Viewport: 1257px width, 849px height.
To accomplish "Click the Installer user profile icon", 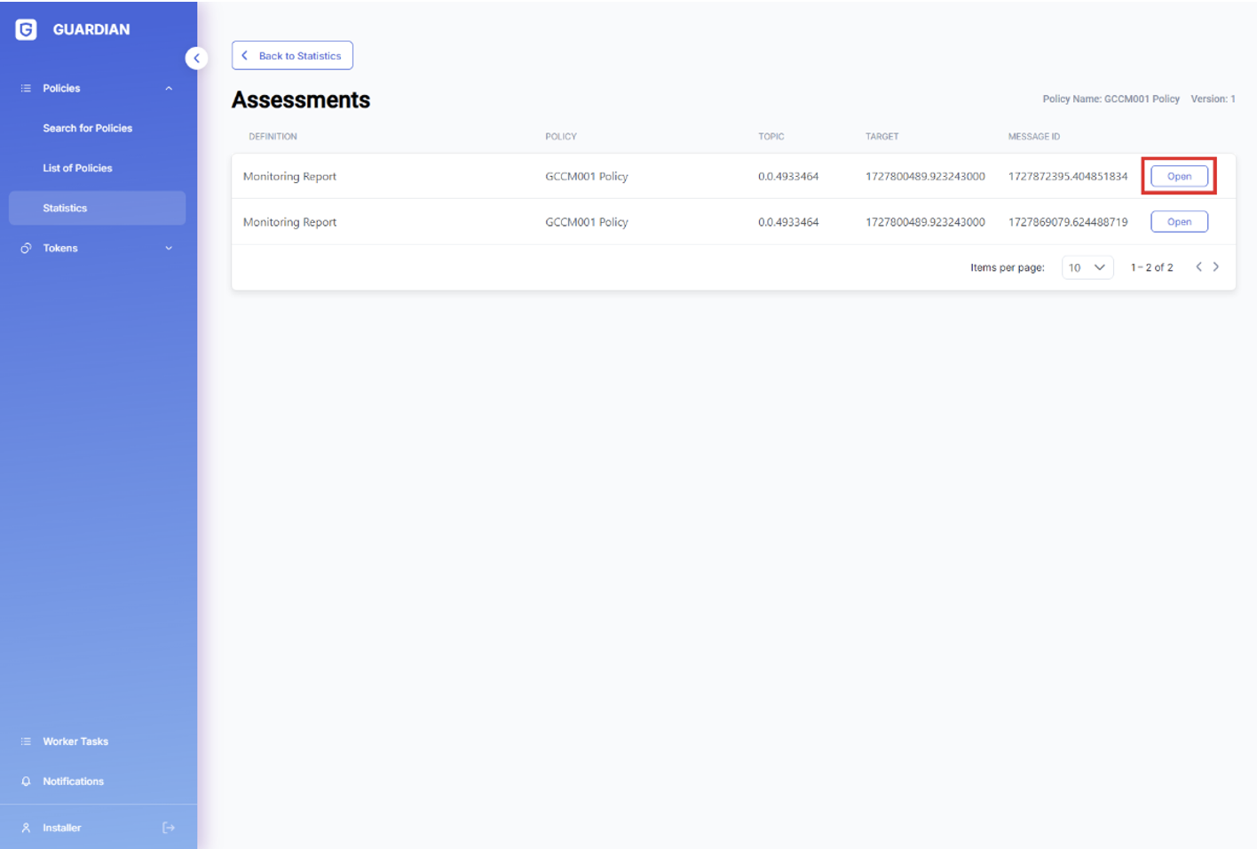I will click(26, 828).
